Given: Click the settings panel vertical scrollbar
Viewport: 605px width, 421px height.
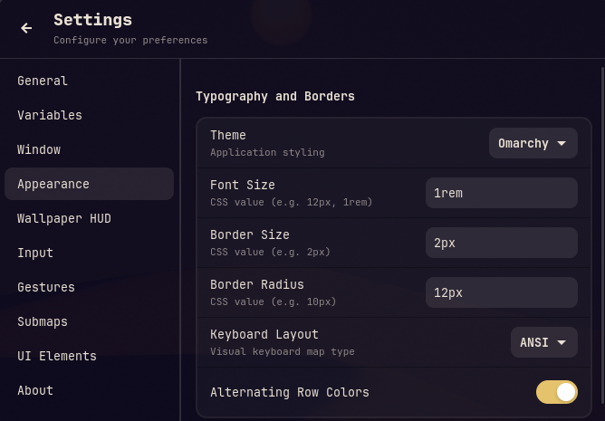Looking at the screenshot, I should coord(600,181).
